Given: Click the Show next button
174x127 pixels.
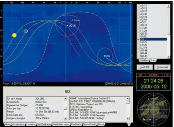Looking at the screenshot, I should 162,67.
